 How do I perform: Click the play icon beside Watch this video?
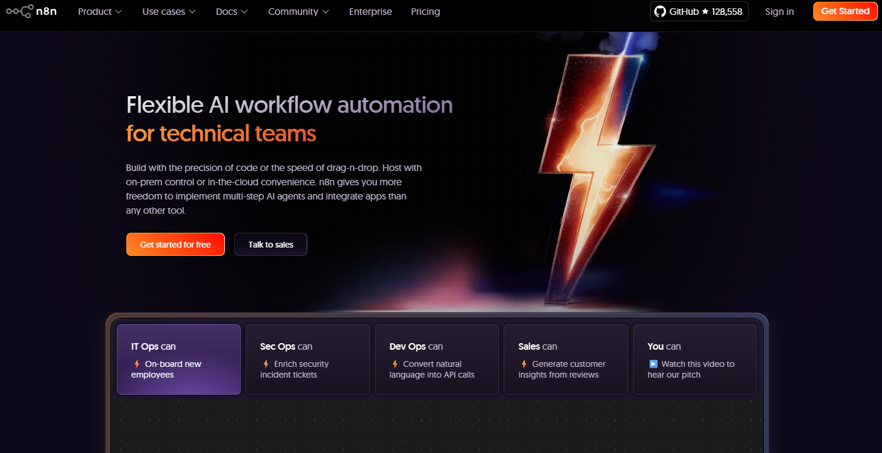(x=653, y=364)
